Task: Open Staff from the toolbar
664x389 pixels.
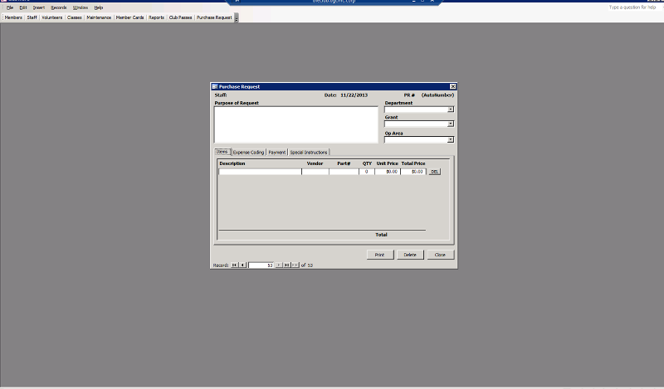Action: point(32,17)
